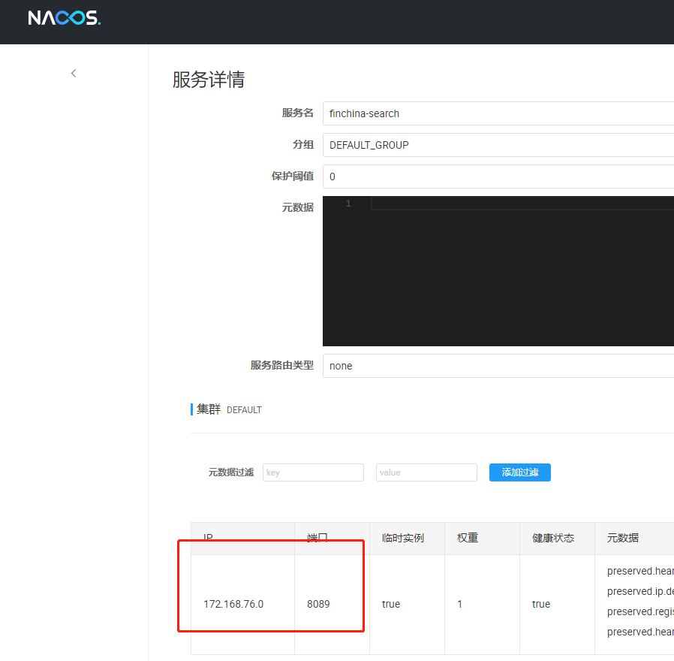The height and width of the screenshot is (661, 674).
Task: Click the preserved.ip.de metadata entry
Action: point(640,591)
